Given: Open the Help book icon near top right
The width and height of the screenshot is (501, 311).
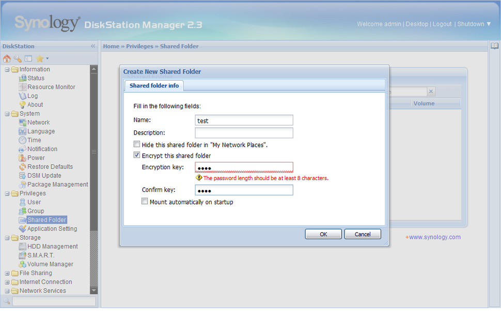Looking at the screenshot, I should [x=494, y=46].
